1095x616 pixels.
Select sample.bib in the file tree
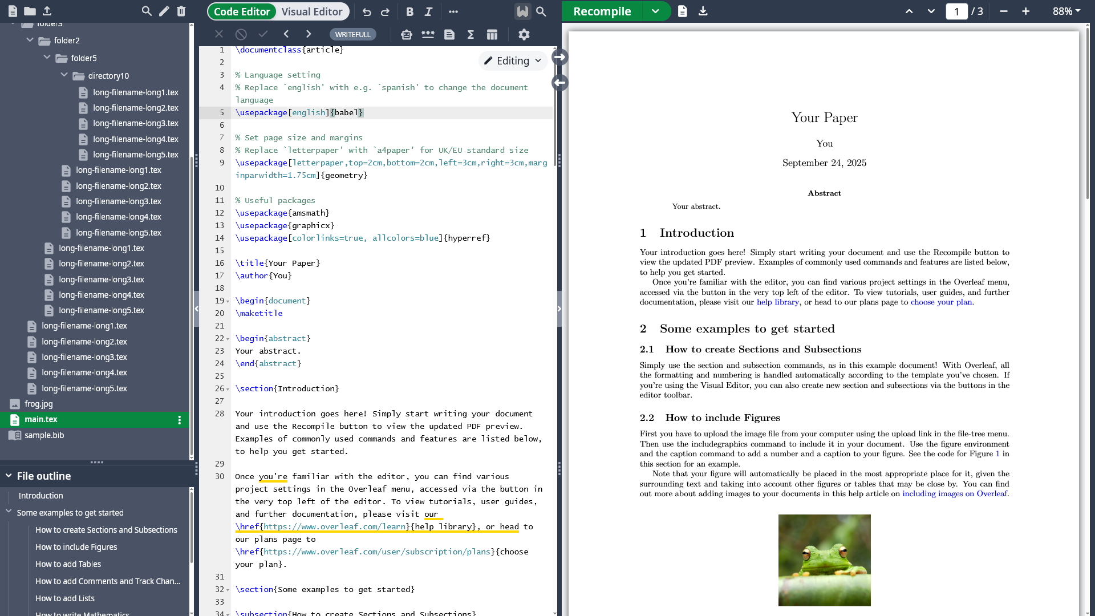coord(44,435)
